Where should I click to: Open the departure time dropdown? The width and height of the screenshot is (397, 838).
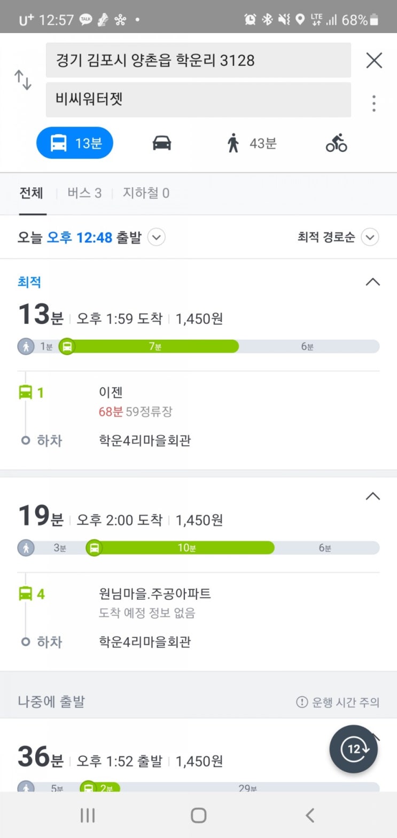(x=156, y=237)
